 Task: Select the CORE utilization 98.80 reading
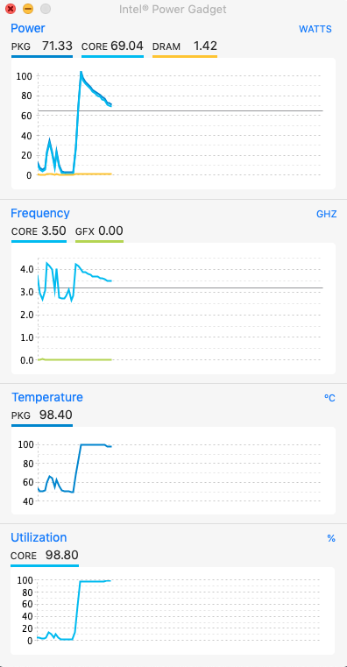(x=45, y=555)
